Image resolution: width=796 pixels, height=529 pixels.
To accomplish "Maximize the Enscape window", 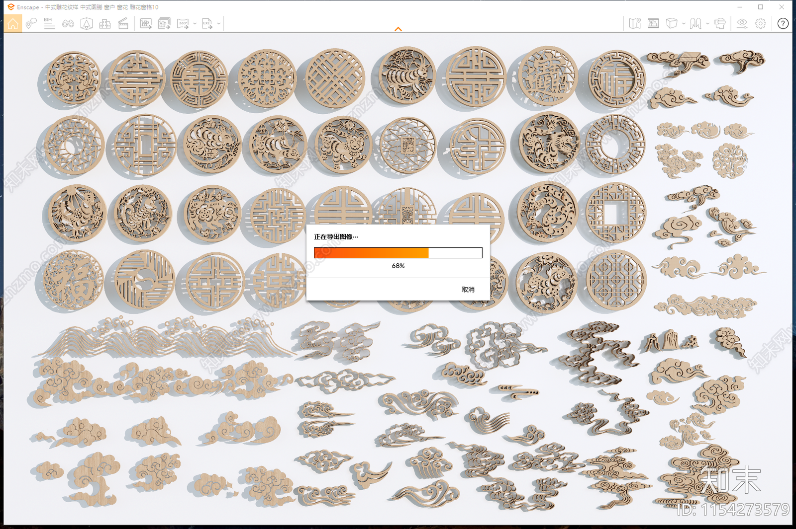I will click(761, 7).
